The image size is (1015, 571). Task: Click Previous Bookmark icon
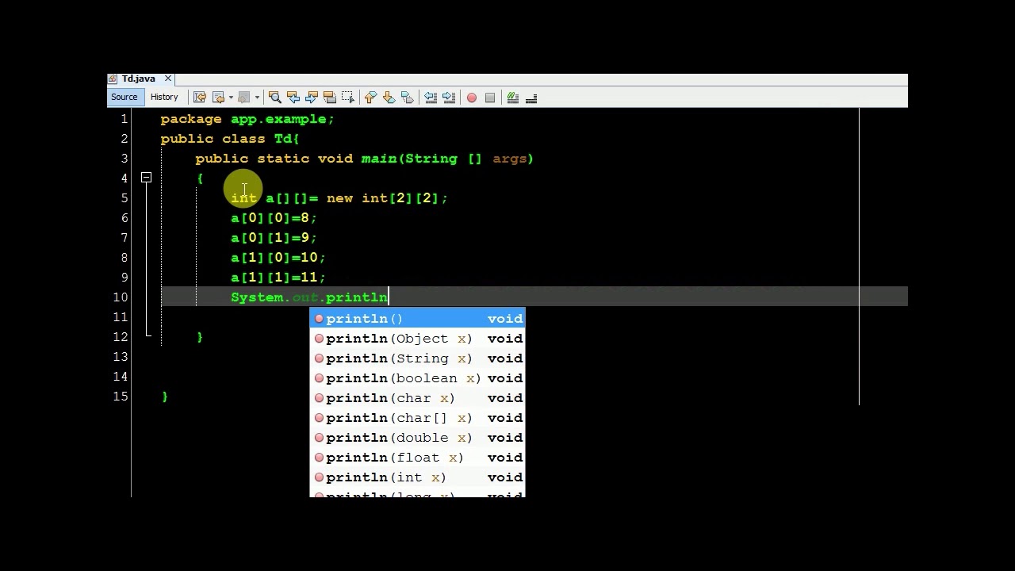pyautogui.click(x=370, y=98)
